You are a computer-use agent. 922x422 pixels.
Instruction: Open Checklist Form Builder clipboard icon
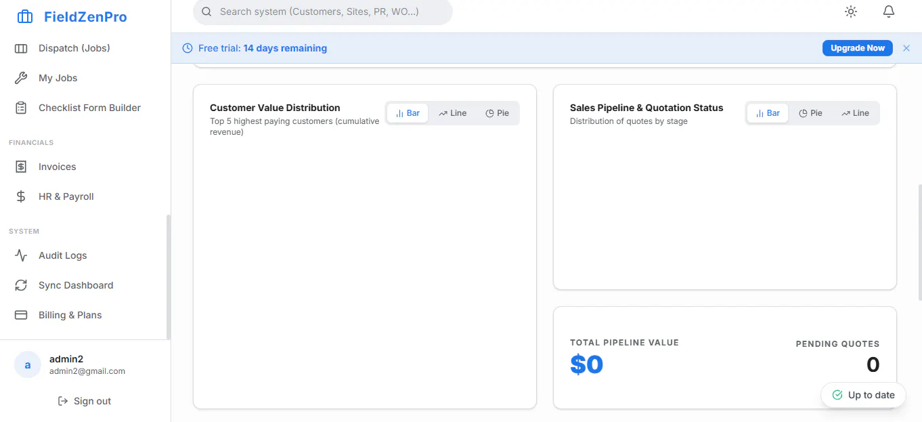[x=21, y=108]
